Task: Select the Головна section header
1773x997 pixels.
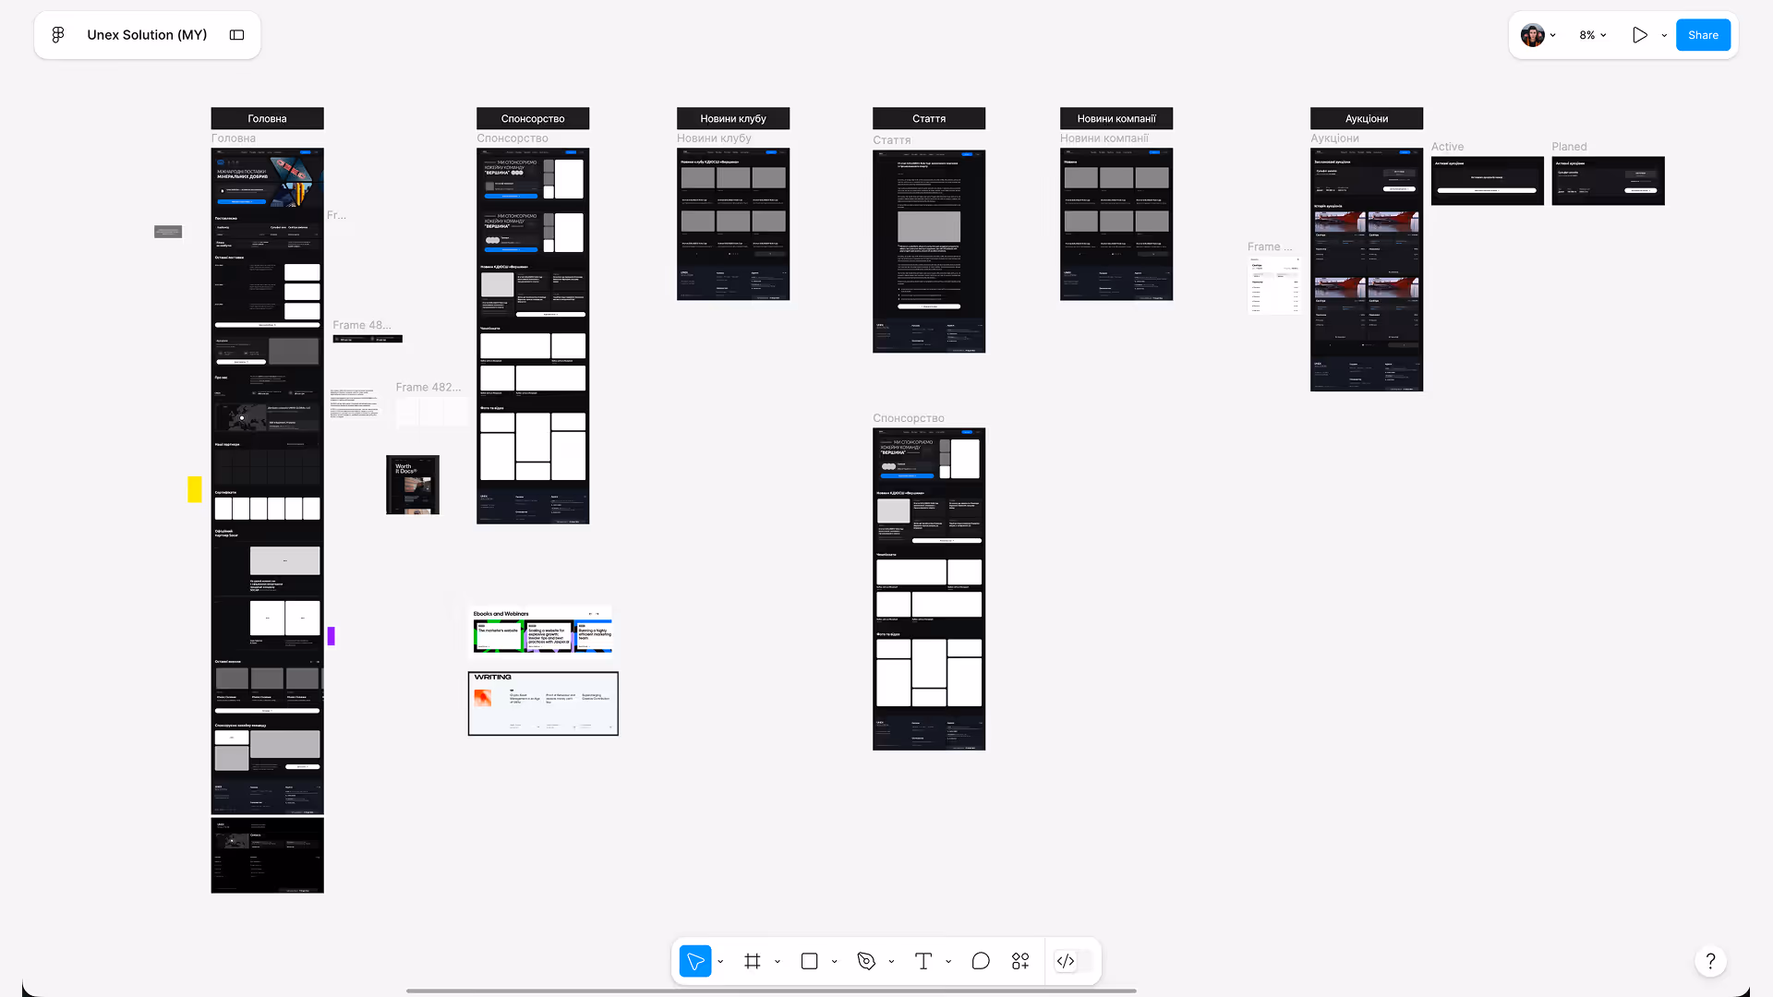Action: point(267,118)
